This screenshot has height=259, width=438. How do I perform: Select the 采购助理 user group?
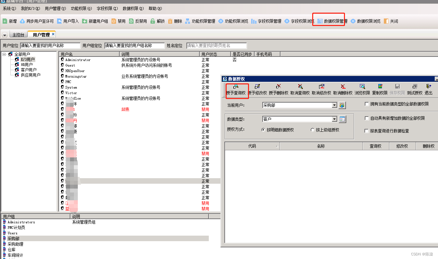[15, 244]
